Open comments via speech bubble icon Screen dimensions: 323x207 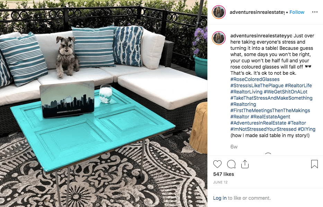(x=231, y=164)
